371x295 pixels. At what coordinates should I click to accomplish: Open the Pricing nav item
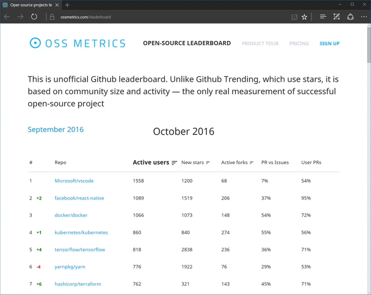[x=299, y=44]
